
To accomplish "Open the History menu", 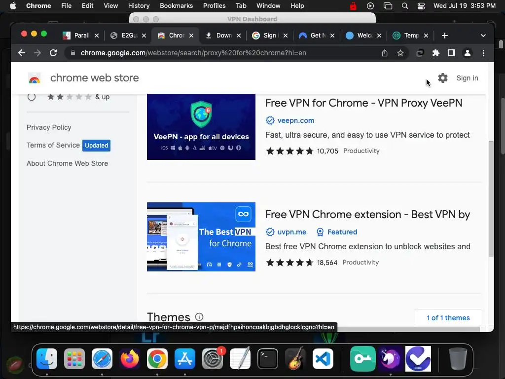I will 139,6.
